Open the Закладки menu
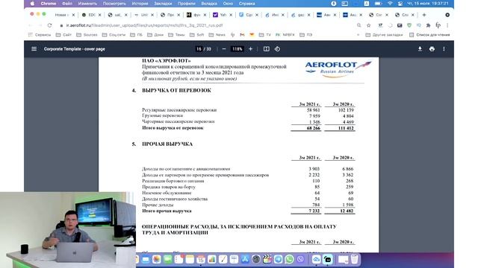Screen dimensions: 478x268 (163, 3)
